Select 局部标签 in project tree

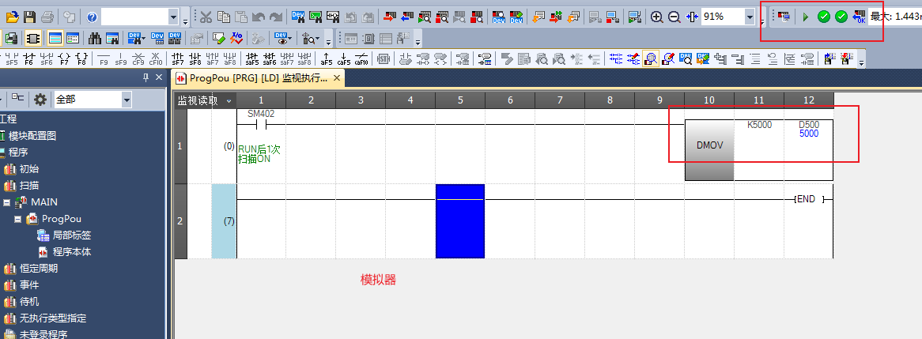[71, 235]
